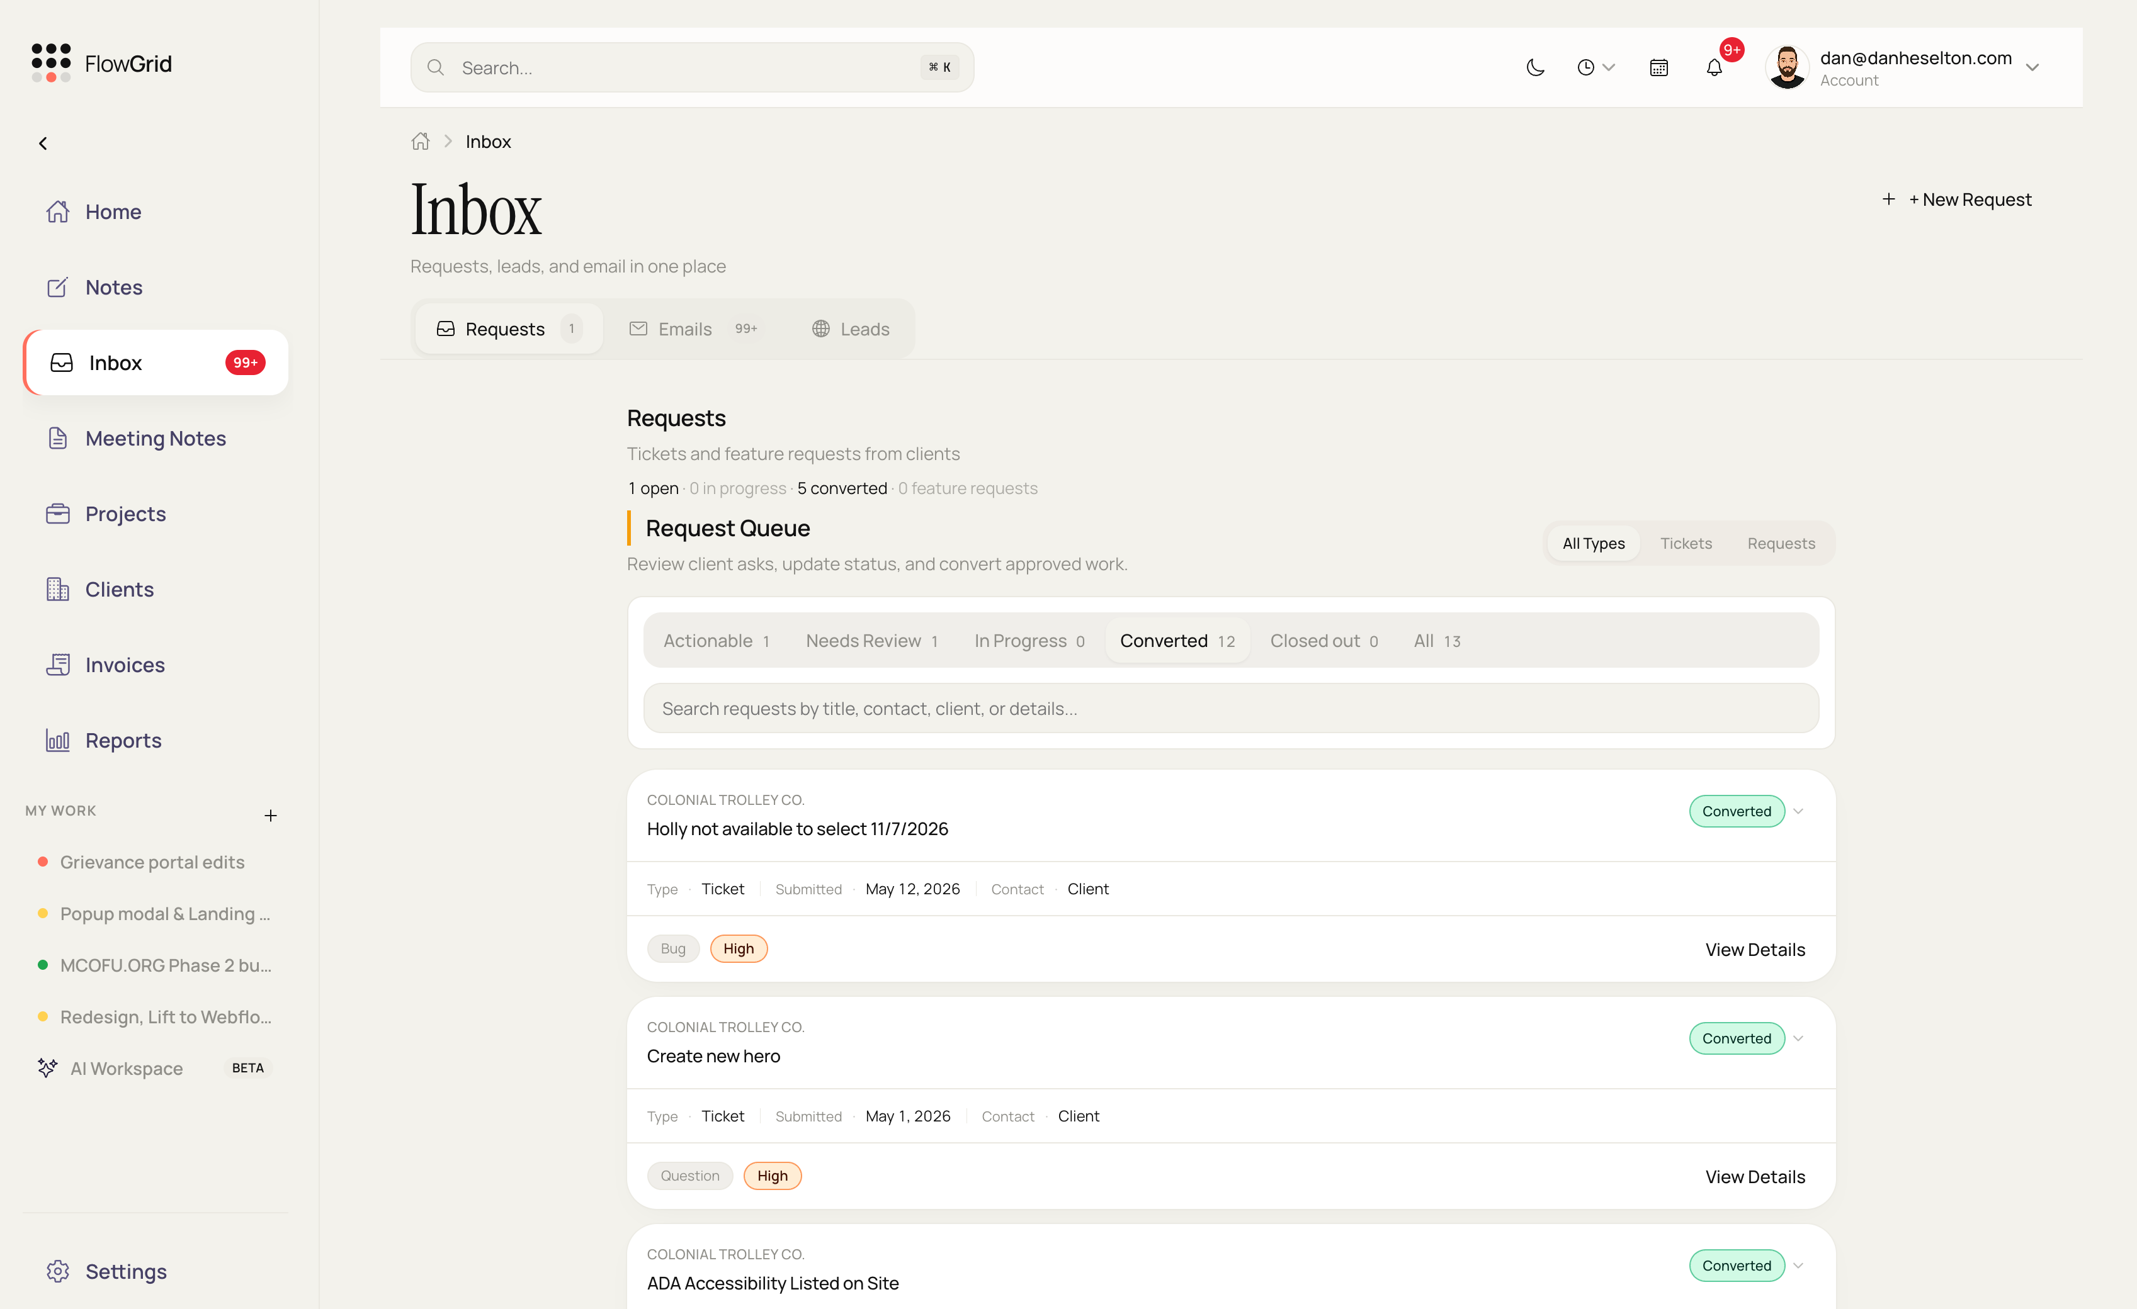Select the Actionable queue tab

717,641
